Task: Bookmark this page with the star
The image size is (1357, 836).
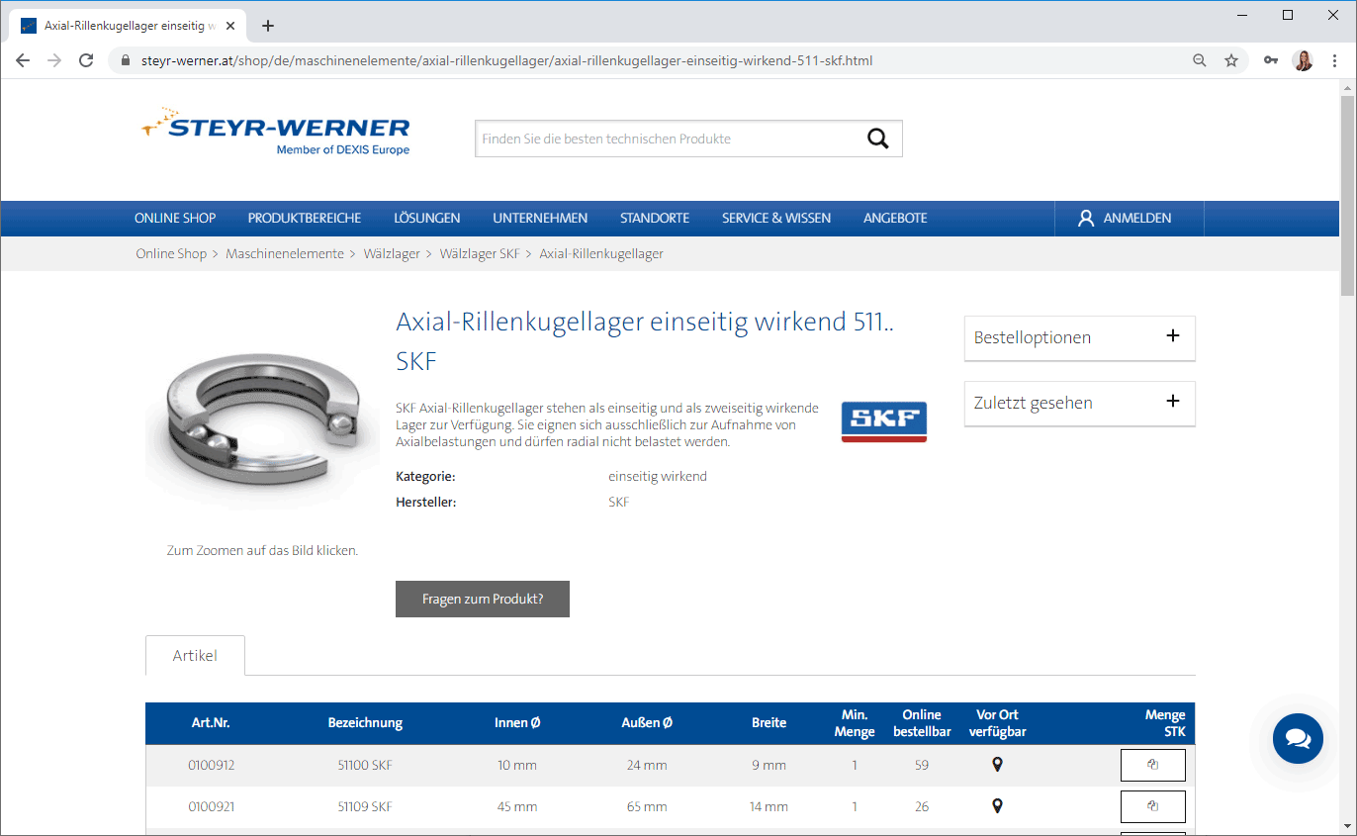Action: click(x=1231, y=60)
